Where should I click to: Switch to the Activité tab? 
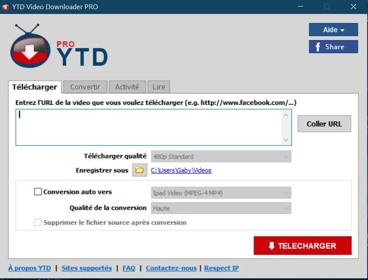coord(127,87)
